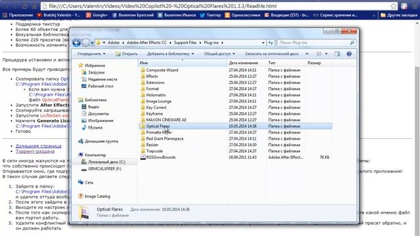420x236 pixels.
Task: Open GRMCULXFRER (F:) drive
Action: pyautogui.click(x=104, y=169)
